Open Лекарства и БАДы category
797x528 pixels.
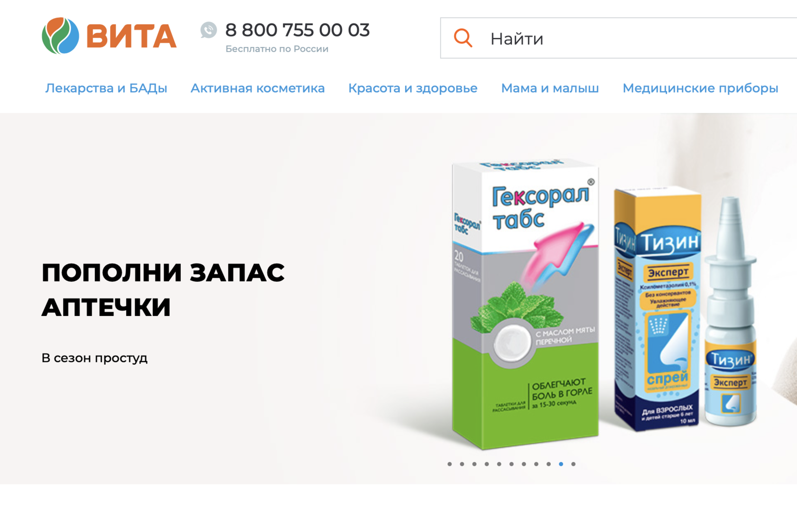pyautogui.click(x=106, y=88)
